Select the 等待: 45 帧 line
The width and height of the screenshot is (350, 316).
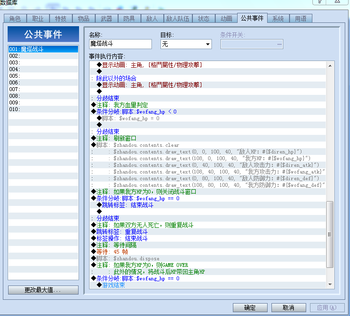pos(208,252)
